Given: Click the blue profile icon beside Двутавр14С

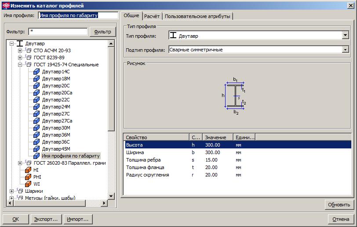Looking at the screenshot, I should coord(37,72).
